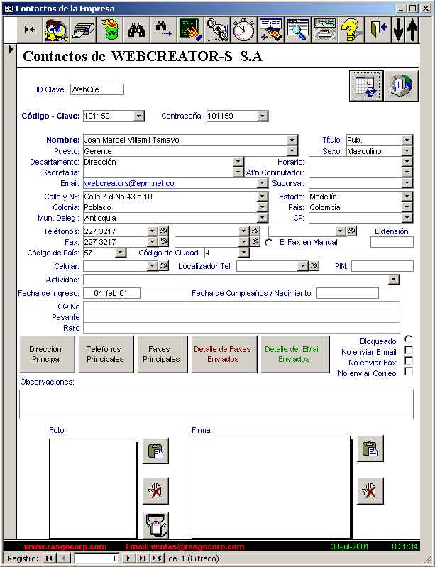The height and width of the screenshot is (567, 435).
Task: Click the webcreators@epm.net.co email link
Action: [129, 183]
